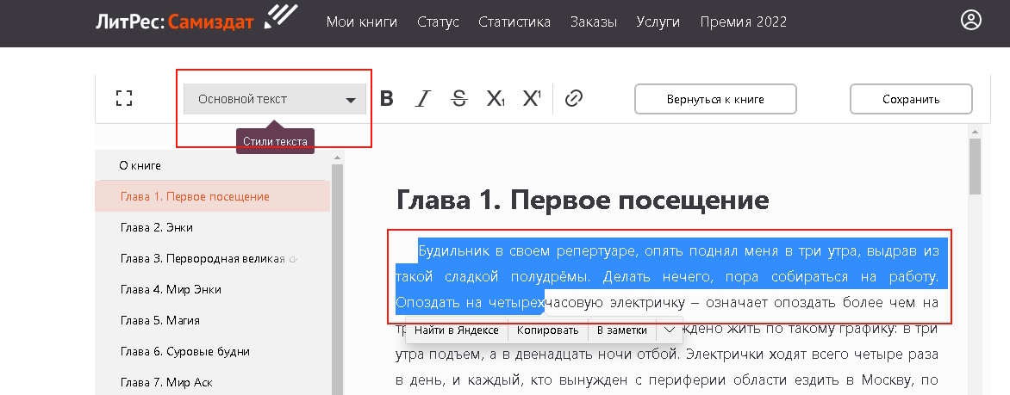
Task: Open Статистика menu item
Action: pyautogui.click(x=514, y=22)
